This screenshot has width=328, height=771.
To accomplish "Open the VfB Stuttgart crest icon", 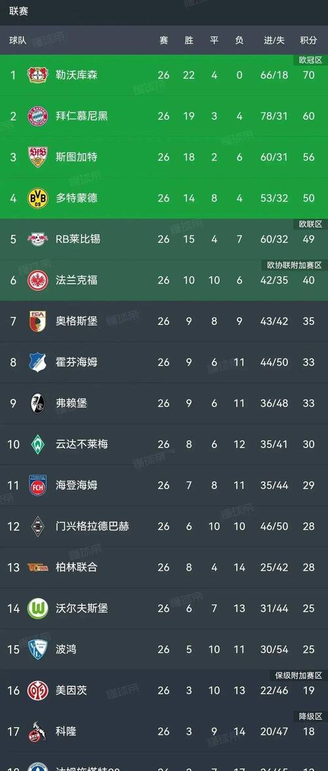I will tap(37, 157).
